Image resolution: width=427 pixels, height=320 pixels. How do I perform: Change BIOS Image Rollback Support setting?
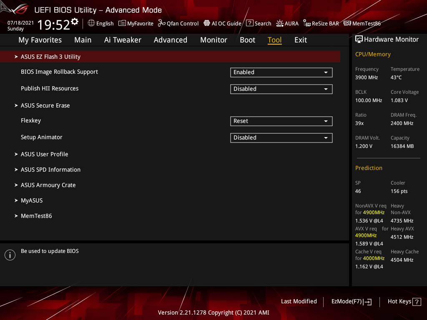pyautogui.click(x=281, y=72)
